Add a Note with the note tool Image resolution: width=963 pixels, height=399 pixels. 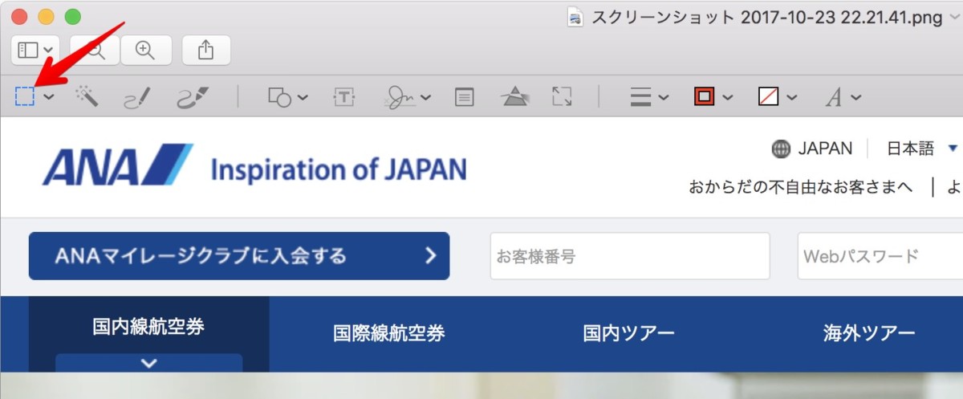coord(464,98)
